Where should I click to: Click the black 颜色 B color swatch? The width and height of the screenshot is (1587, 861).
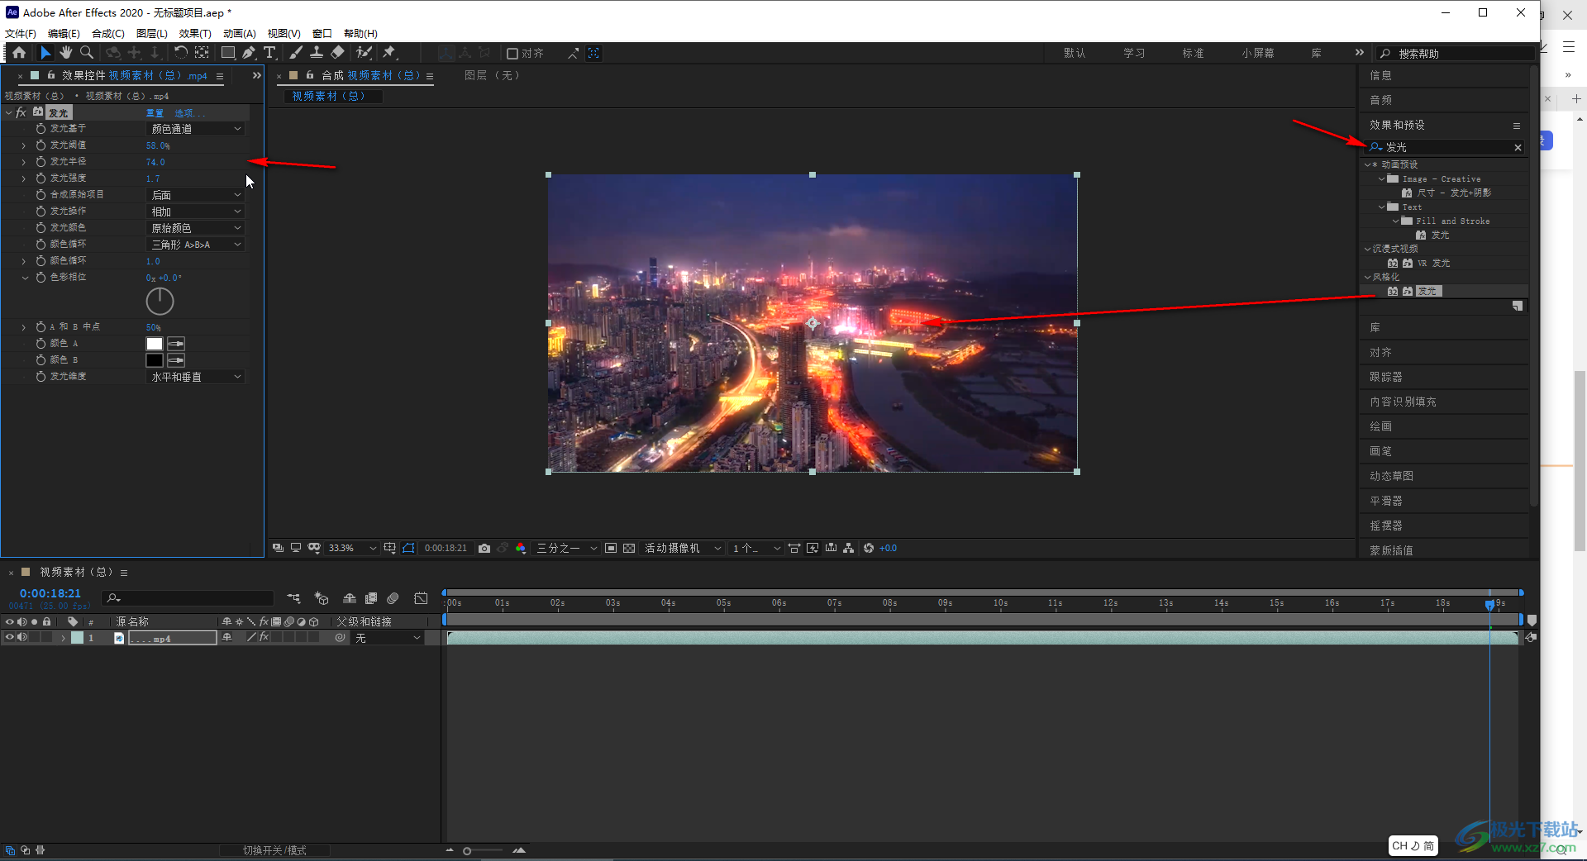coord(155,360)
